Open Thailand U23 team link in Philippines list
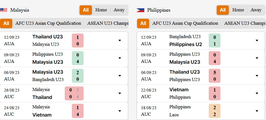The image size is (266, 120). (x=185, y=72)
